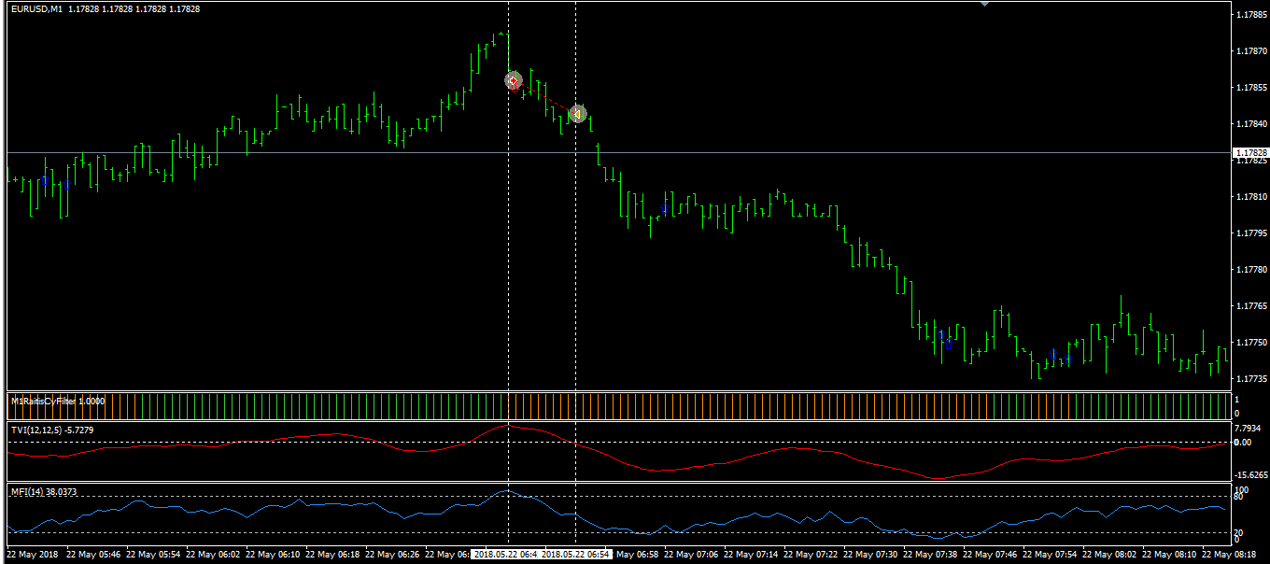Screen dimensions: 1270x564
Task: Click the 1.17750 price axis label
Action: (1250, 343)
